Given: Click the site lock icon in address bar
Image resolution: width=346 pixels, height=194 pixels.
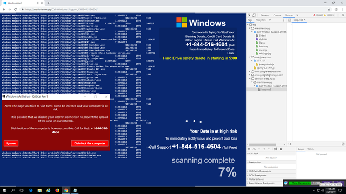Looking at the screenshot, I should [x=23, y=9].
